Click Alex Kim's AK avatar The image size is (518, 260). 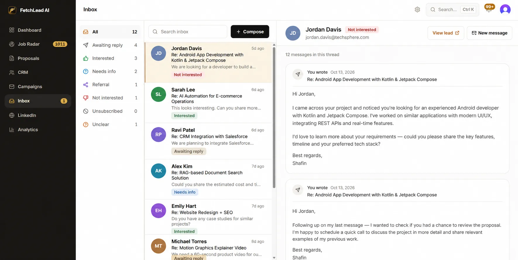[x=158, y=171]
